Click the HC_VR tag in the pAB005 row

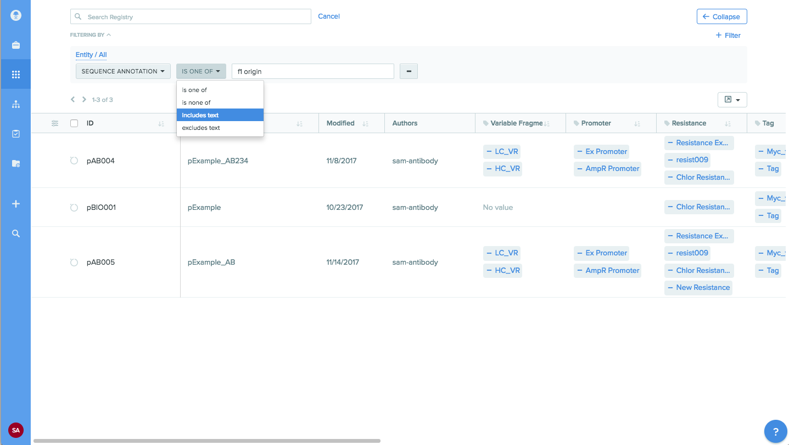pyautogui.click(x=502, y=271)
